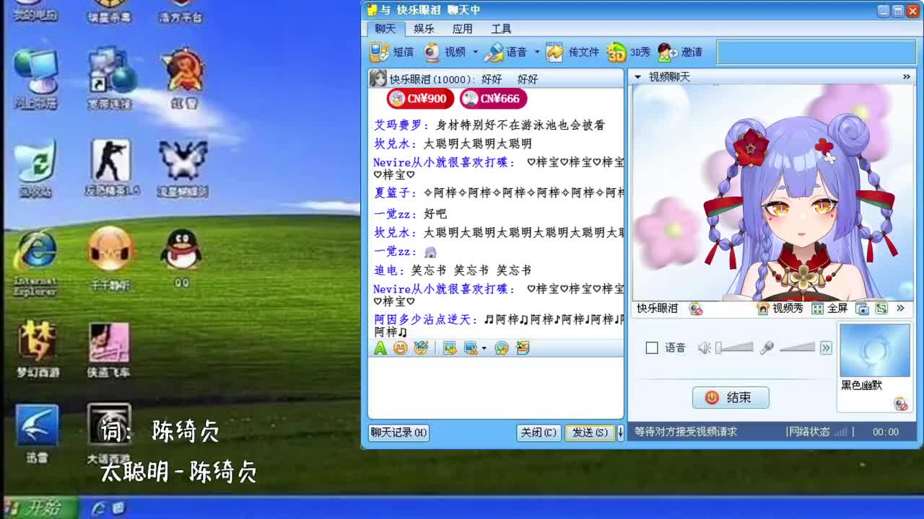Click the CN¥900 super chat badge

420,99
